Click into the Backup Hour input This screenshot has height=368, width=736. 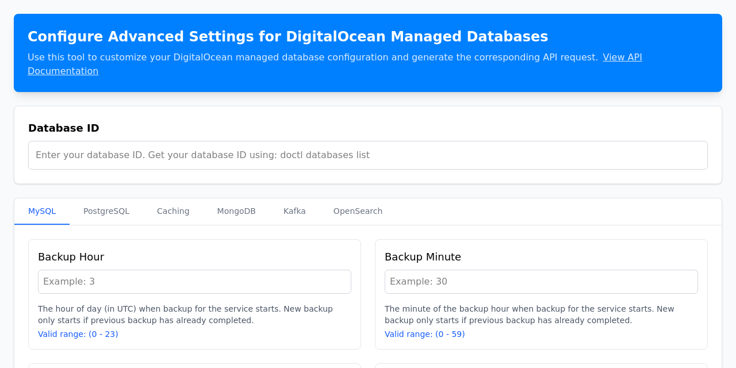pos(194,282)
